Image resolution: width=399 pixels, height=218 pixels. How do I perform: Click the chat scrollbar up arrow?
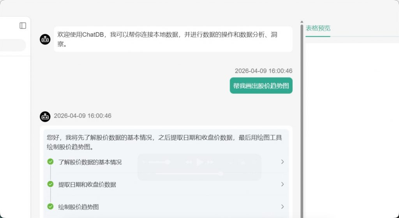(302, 22)
